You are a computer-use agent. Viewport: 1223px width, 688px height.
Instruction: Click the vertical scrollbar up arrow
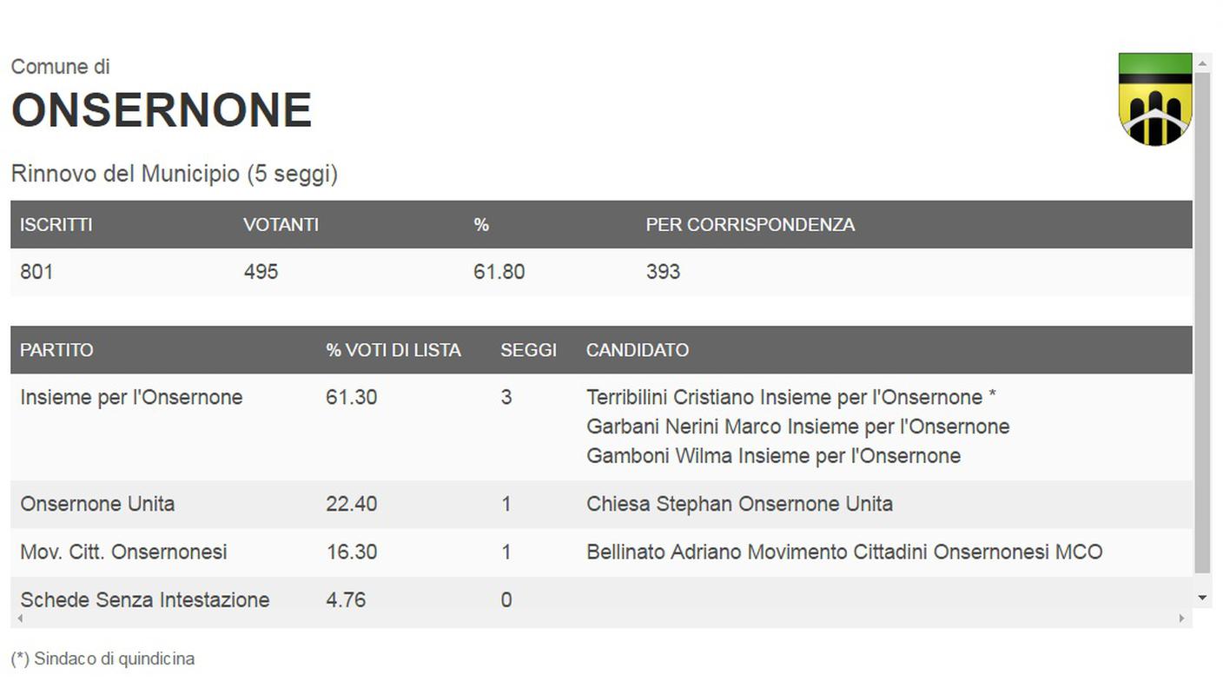click(x=1202, y=63)
